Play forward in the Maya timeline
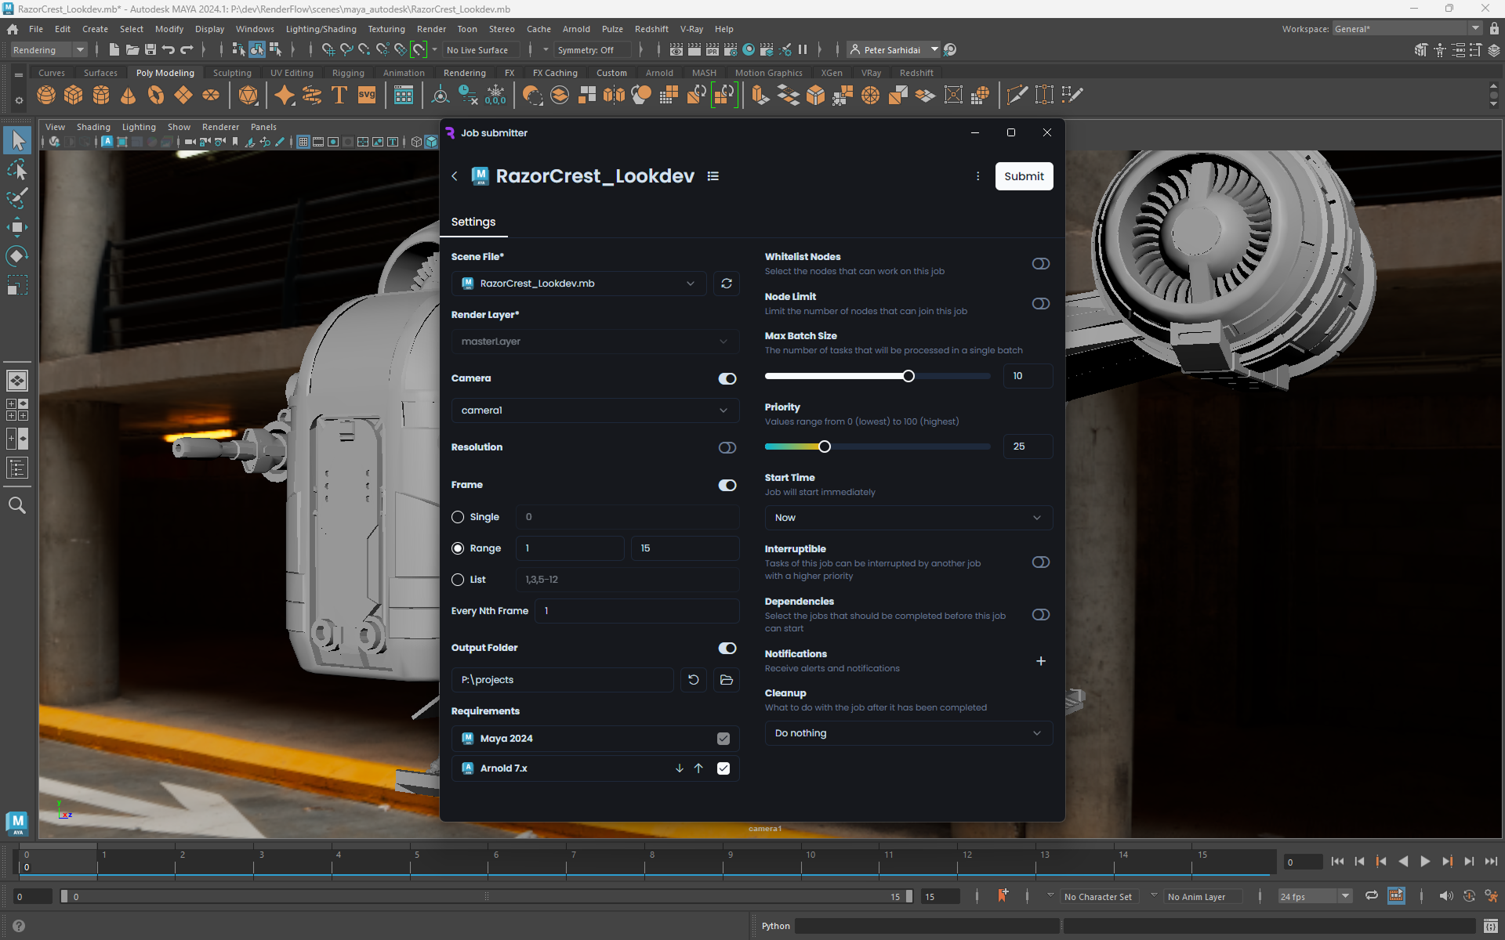The width and height of the screenshot is (1505, 940). pos(1425,862)
